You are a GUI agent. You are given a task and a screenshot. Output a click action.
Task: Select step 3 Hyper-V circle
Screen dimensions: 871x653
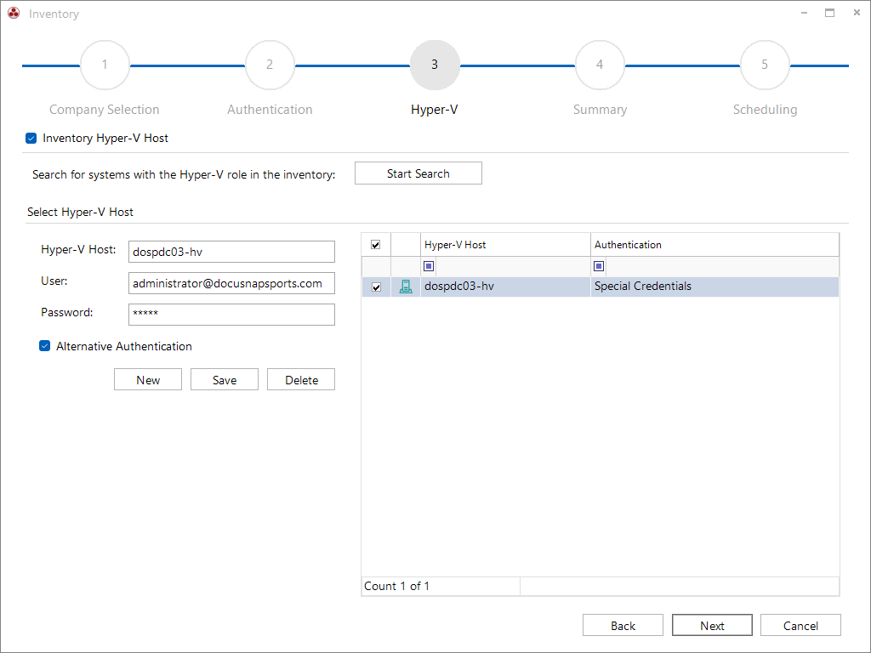point(435,65)
